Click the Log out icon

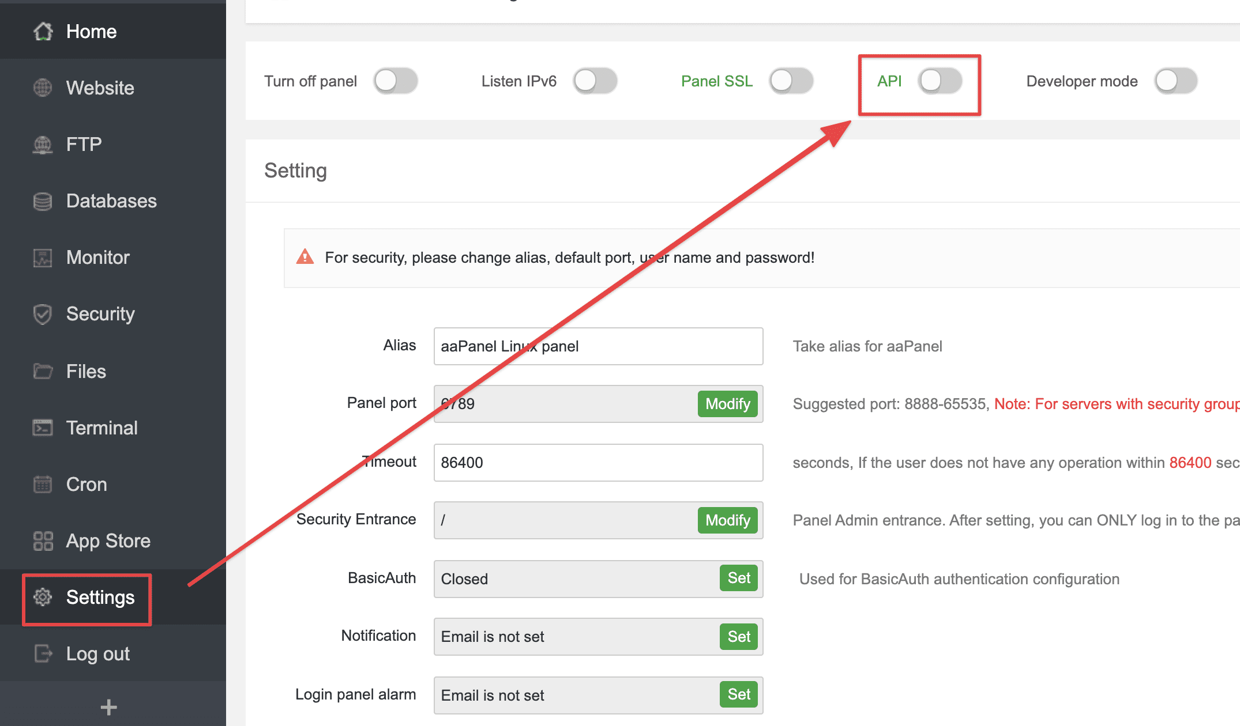42,653
